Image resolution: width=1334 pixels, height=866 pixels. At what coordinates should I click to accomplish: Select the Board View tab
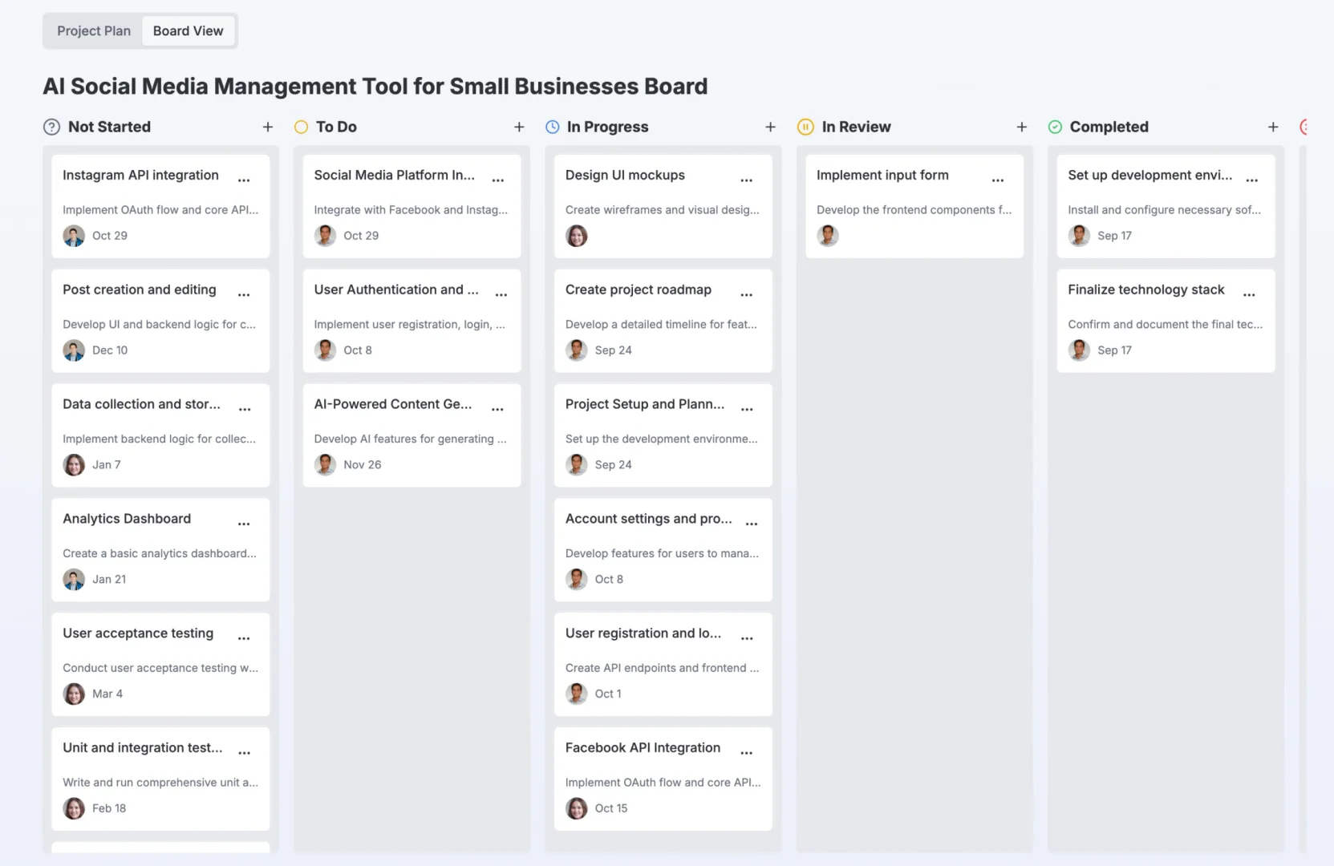pyautogui.click(x=188, y=30)
